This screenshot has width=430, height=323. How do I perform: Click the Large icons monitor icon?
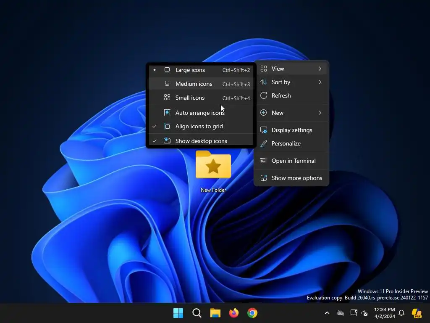click(x=167, y=70)
